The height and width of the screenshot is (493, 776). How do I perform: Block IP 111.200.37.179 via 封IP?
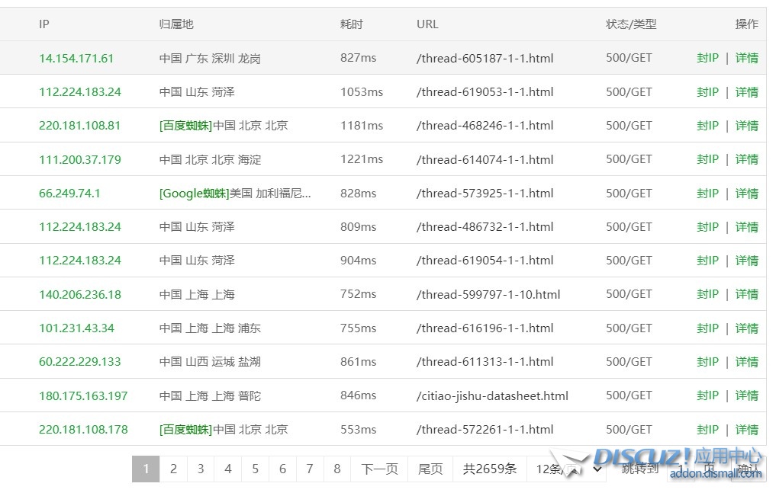coord(707,160)
